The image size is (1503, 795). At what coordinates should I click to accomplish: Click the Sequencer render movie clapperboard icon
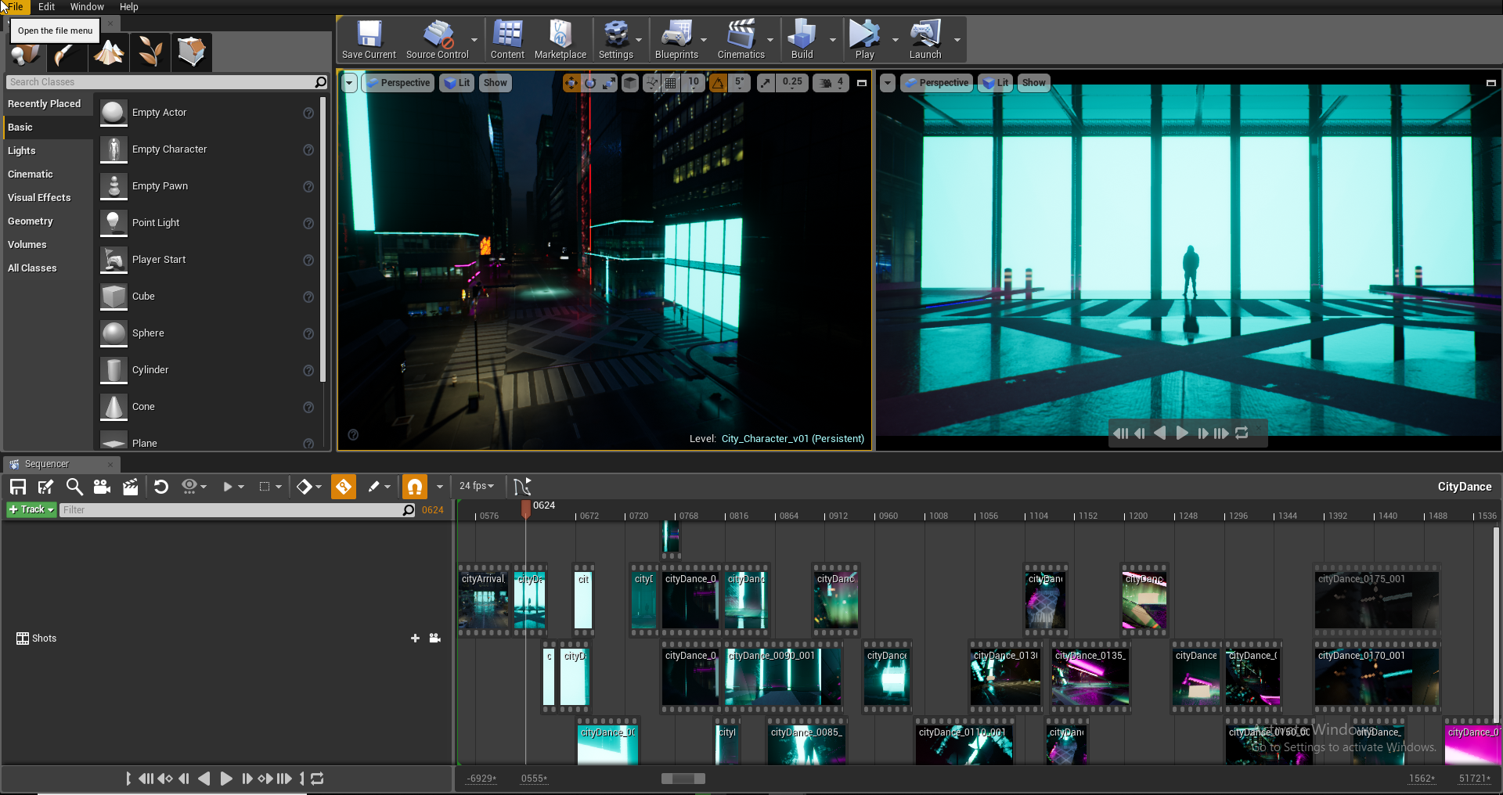pos(130,487)
